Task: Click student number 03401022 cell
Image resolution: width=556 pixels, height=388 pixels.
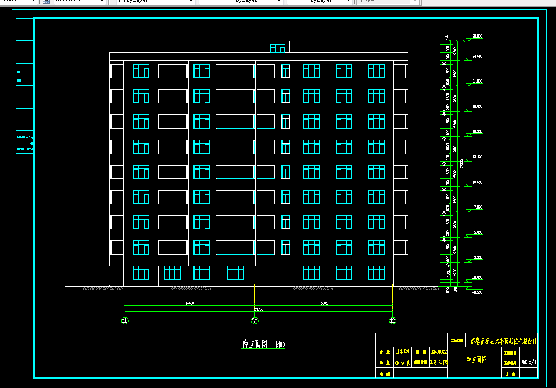Action: pyautogui.click(x=439, y=352)
